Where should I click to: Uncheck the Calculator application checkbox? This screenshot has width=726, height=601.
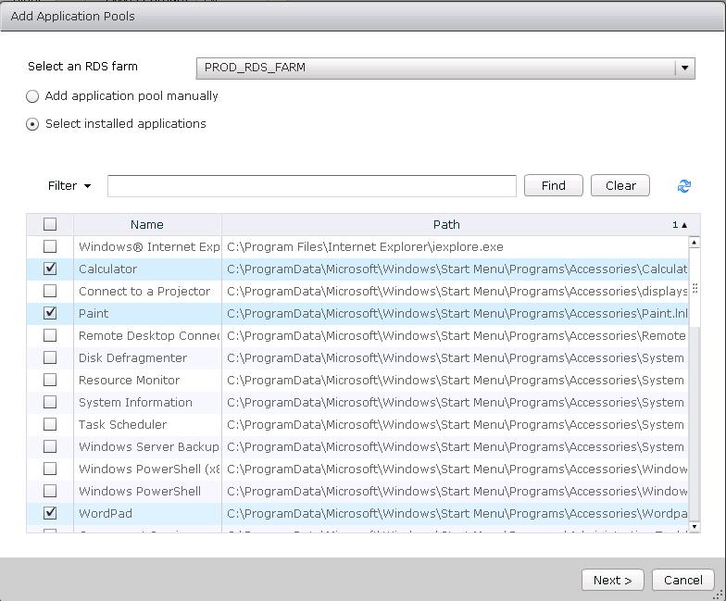point(50,269)
